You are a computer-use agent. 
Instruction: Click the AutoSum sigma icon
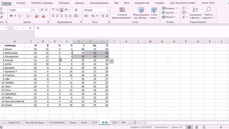click(x=184, y=8)
